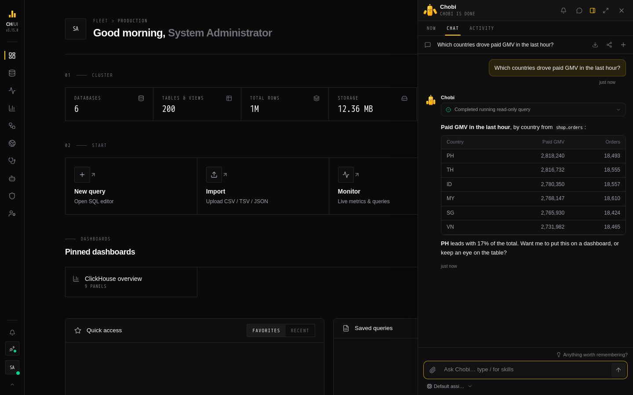The height and width of the screenshot is (395, 633).
Task: Open the stethoscope diagnostics icon in sidebar
Action: [12, 161]
